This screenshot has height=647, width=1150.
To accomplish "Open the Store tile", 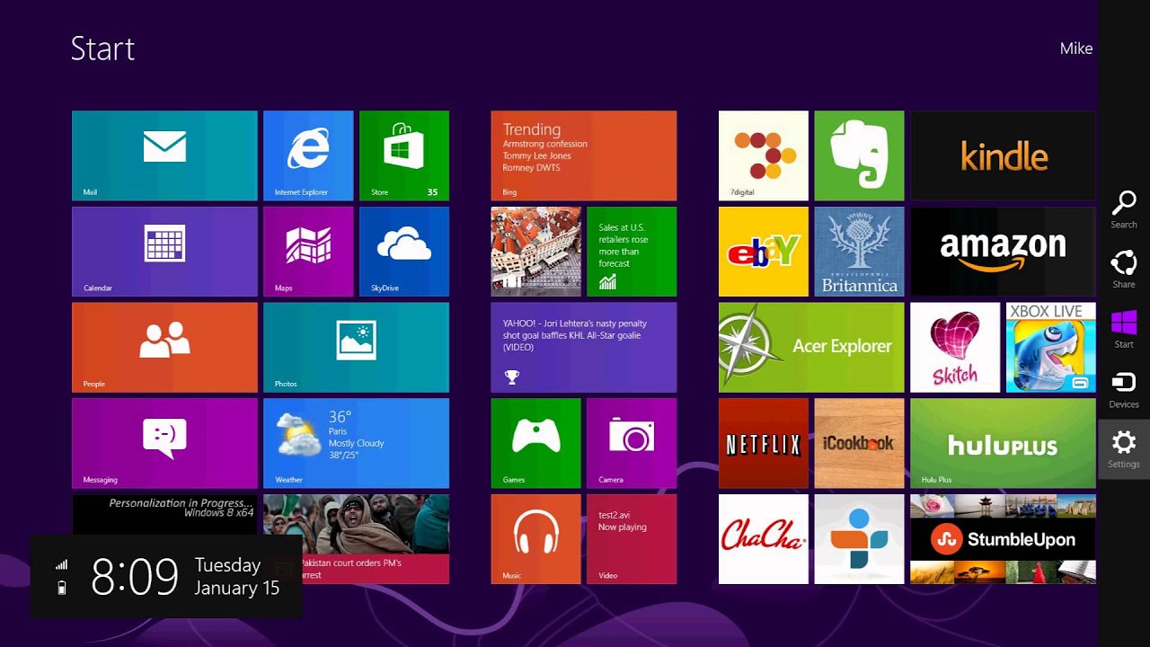I will pos(404,155).
